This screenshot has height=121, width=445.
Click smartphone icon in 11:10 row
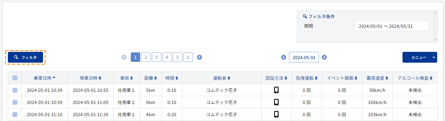point(276,114)
